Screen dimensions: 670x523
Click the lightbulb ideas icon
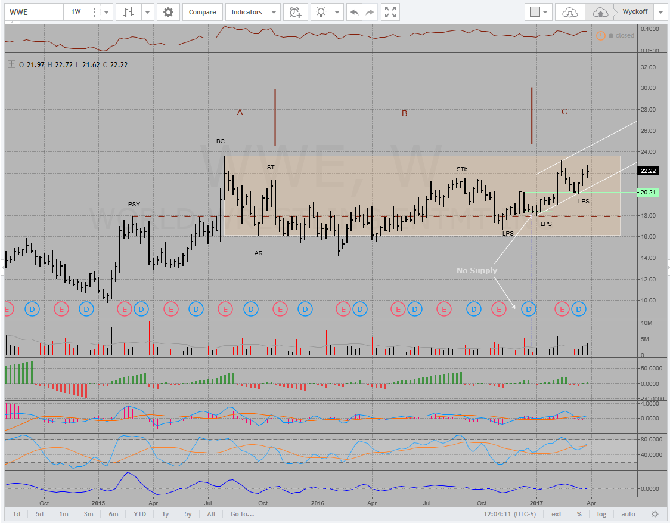coord(321,12)
